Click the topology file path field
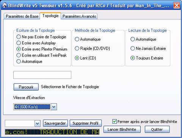The width and height of the screenshot is (182, 138). tap(42, 75)
